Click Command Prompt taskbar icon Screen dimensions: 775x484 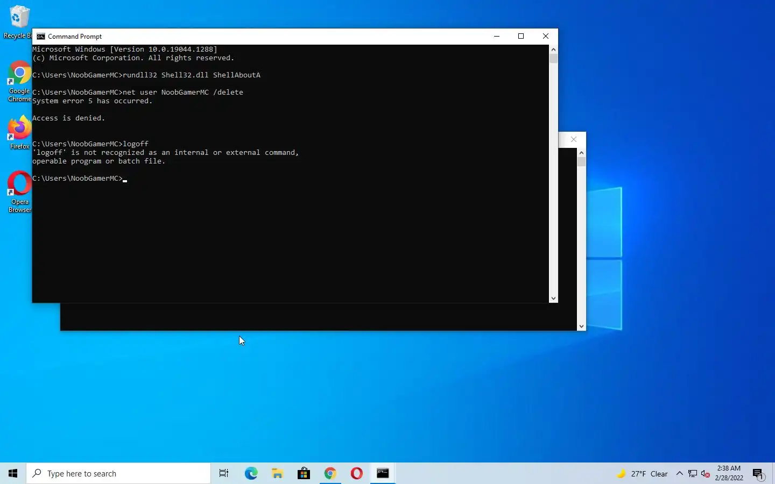tap(383, 473)
